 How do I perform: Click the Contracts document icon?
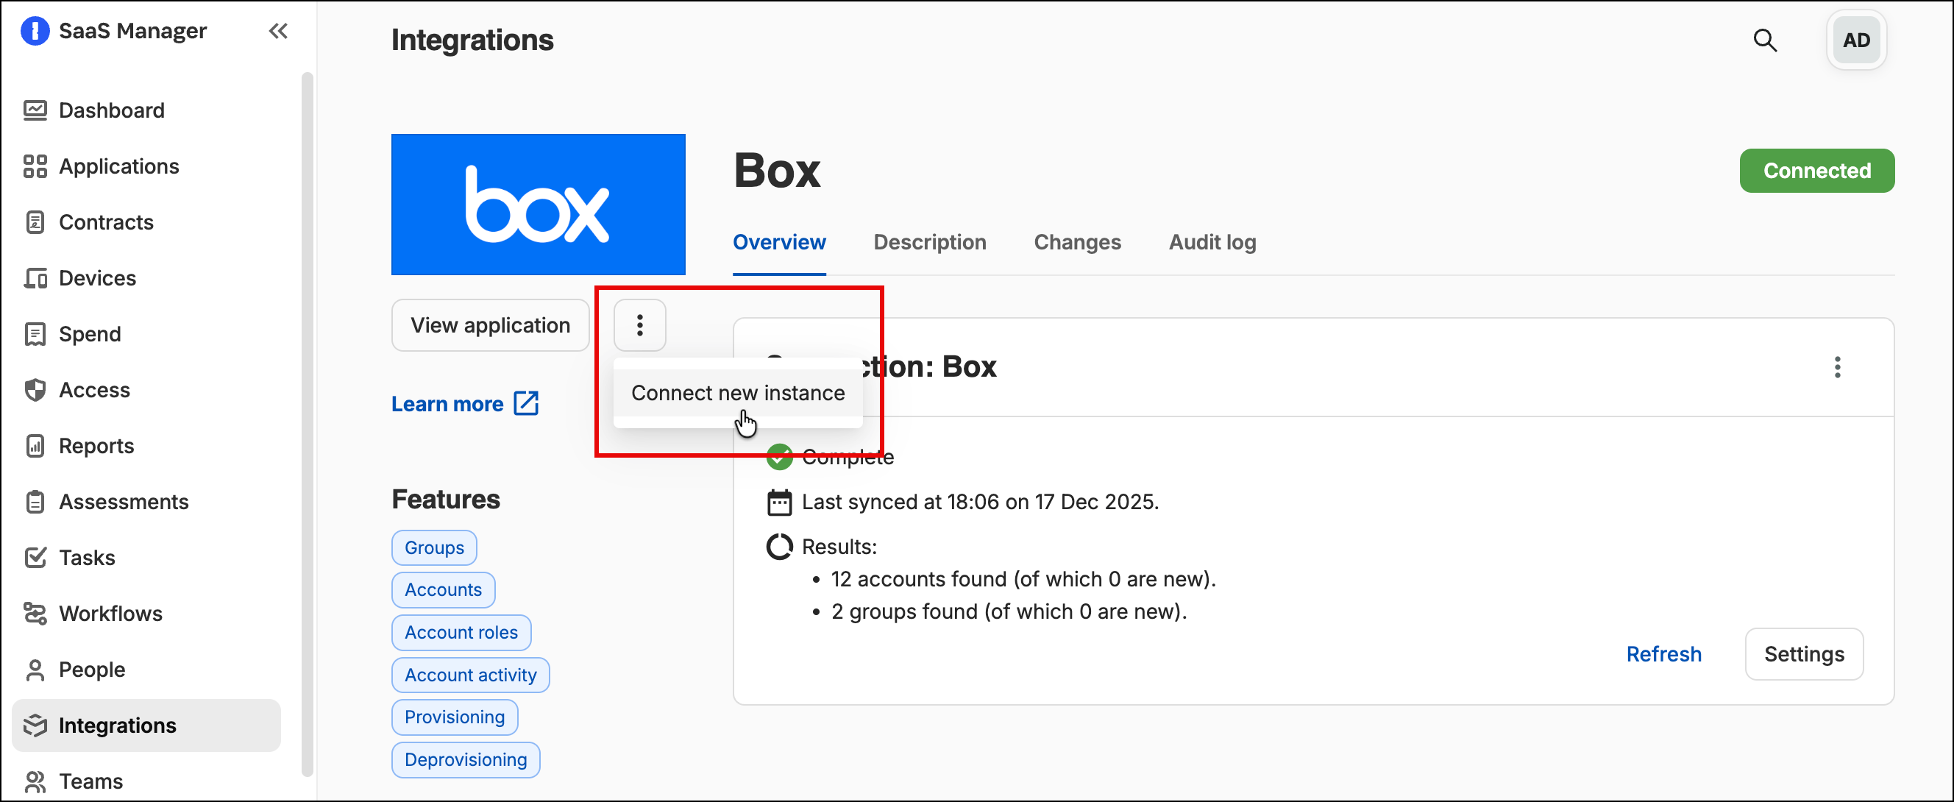(x=35, y=222)
